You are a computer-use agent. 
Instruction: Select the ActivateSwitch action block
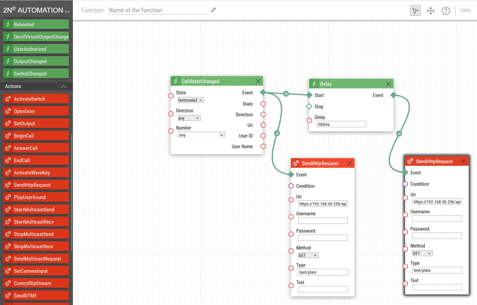36,99
